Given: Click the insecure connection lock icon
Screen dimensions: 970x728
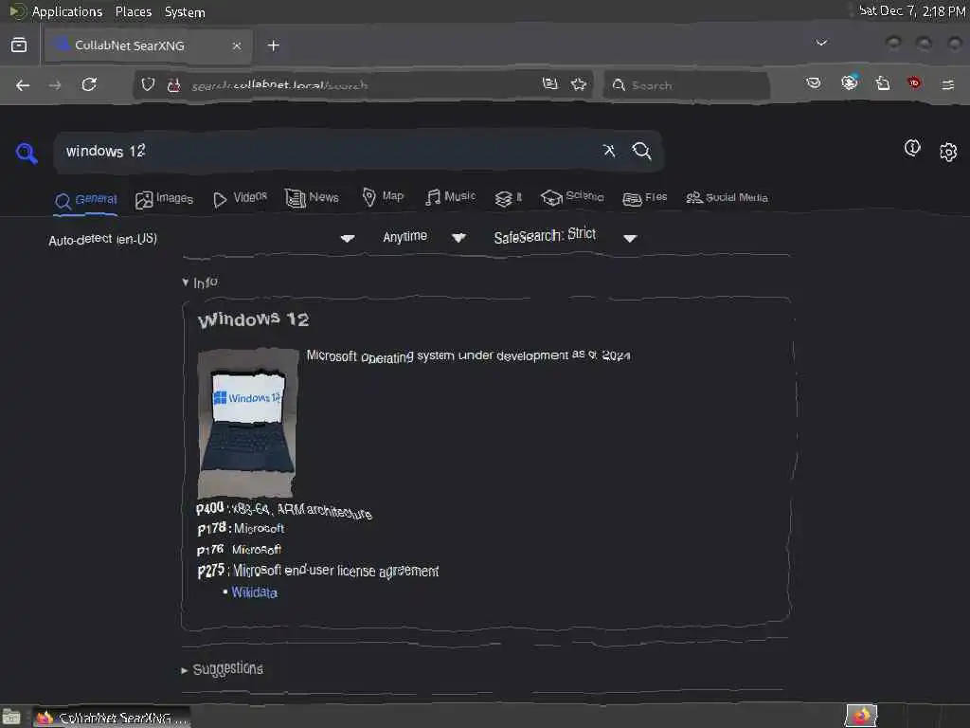Looking at the screenshot, I should pyautogui.click(x=174, y=84).
